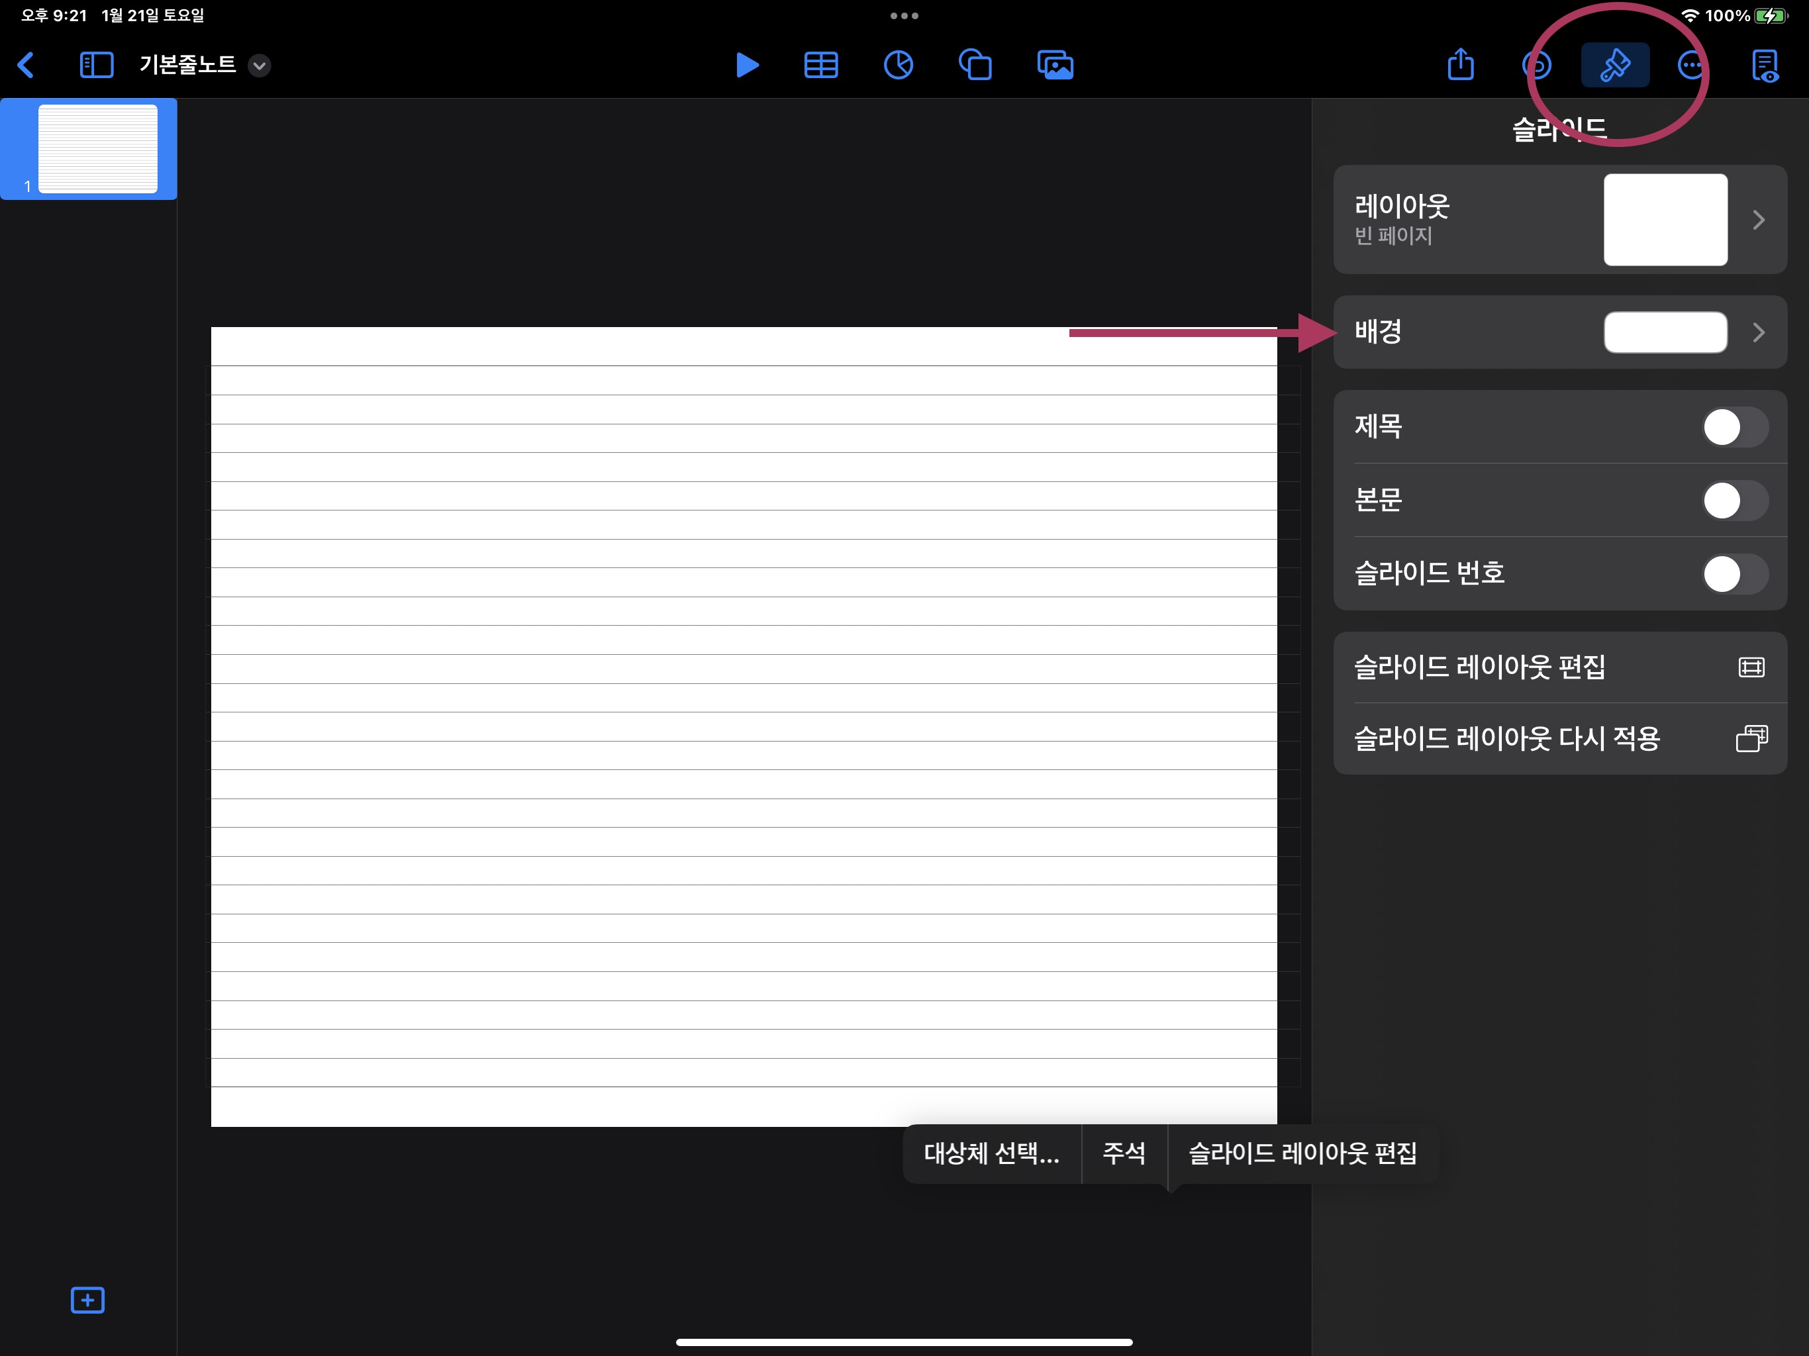Image resolution: width=1809 pixels, height=1356 pixels.
Task: Click the layout preview thumbnail
Action: tap(1665, 219)
